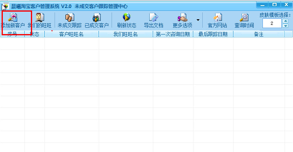Click the 我们旺旺名 column header
293x152 pixels.
(126, 34)
